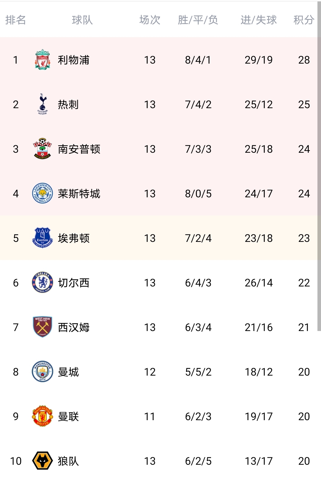Click the Everton club badge

click(43, 238)
